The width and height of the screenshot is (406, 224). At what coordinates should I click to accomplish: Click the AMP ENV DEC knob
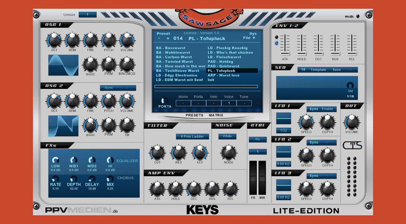pos(194,189)
